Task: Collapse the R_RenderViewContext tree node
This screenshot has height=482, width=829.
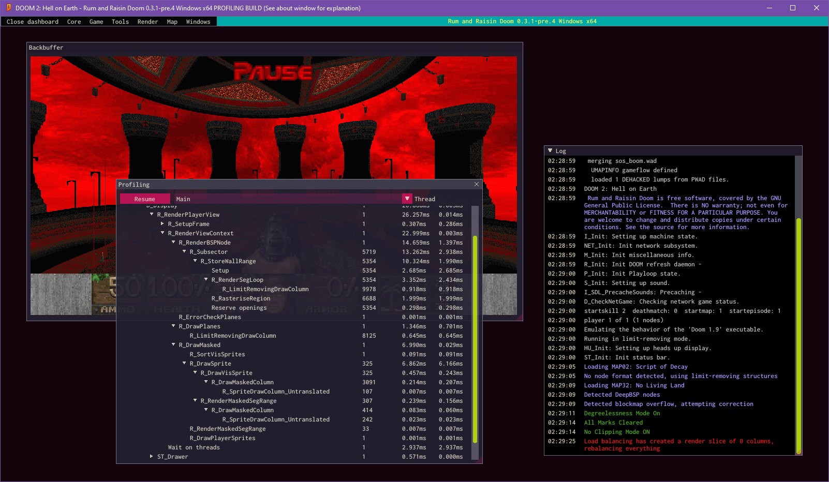Action: [x=162, y=233]
